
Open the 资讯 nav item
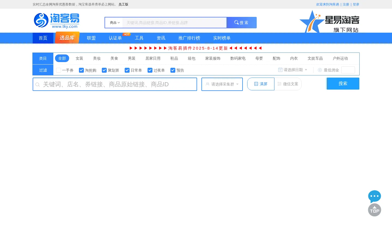click(x=161, y=38)
